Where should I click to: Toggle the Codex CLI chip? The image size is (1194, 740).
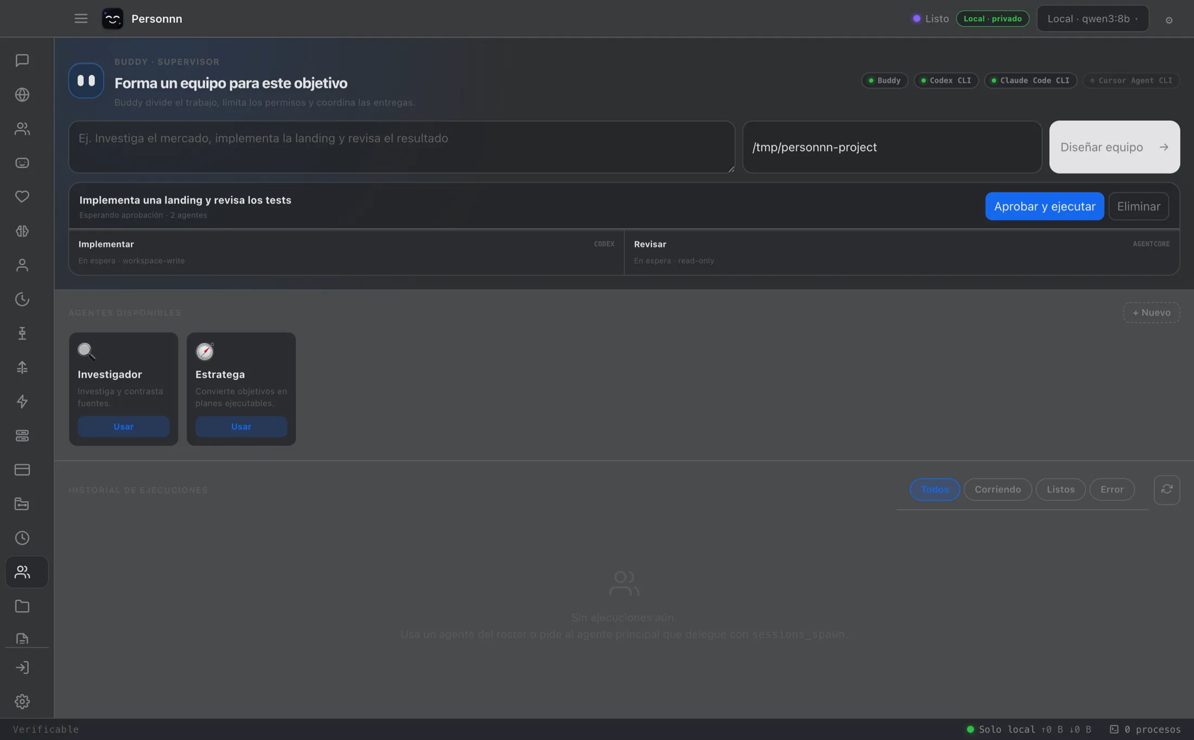coord(946,80)
